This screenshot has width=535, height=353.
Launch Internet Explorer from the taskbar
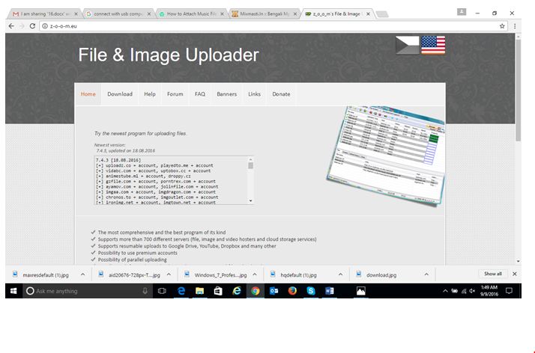tap(237, 291)
